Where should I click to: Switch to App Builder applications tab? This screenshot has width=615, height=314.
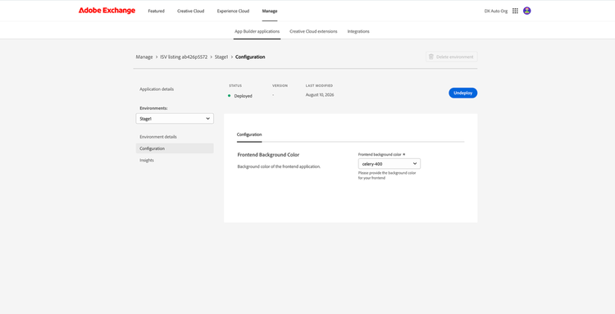click(x=257, y=31)
